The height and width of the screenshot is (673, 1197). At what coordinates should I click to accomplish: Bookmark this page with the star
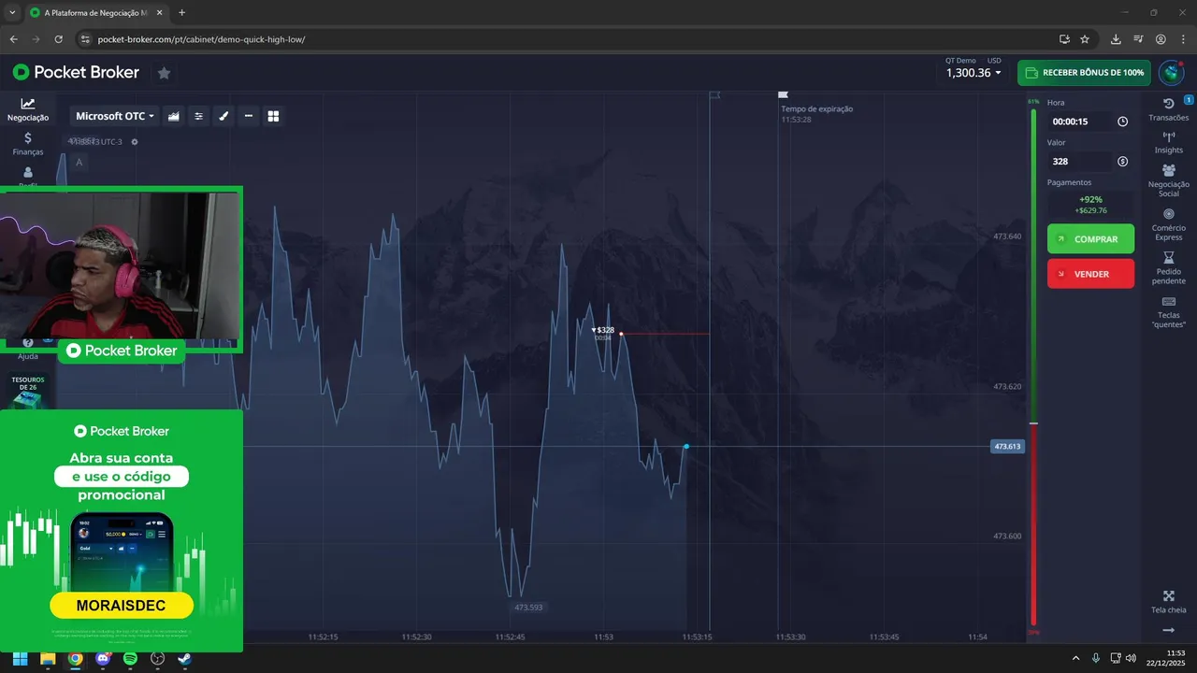tap(1085, 39)
